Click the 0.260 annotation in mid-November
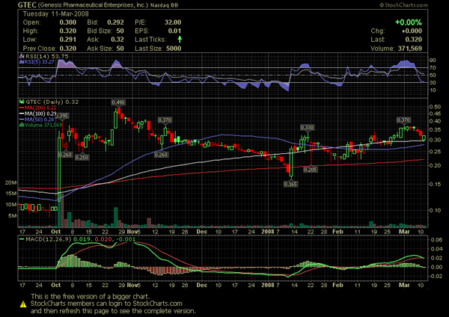This screenshot has width=449, height=317. point(161,155)
